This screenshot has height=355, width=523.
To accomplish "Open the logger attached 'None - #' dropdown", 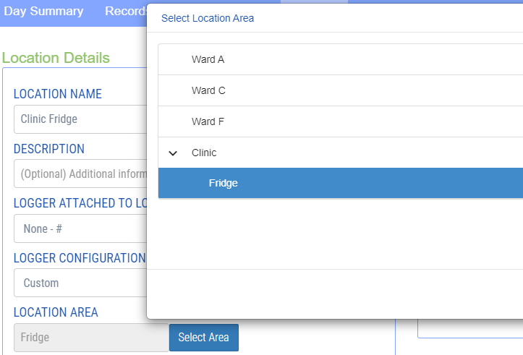I will point(80,228).
